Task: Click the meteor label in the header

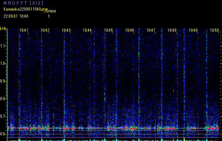Action: coord(50,11)
